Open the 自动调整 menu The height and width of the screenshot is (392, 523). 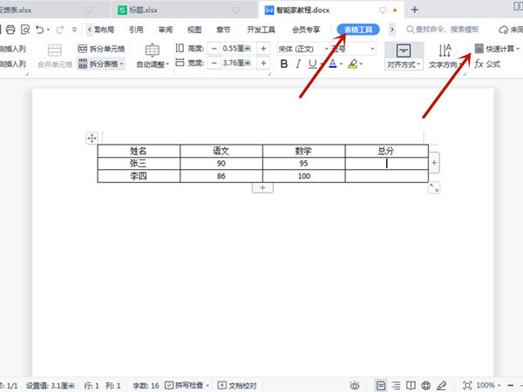point(153,56)
